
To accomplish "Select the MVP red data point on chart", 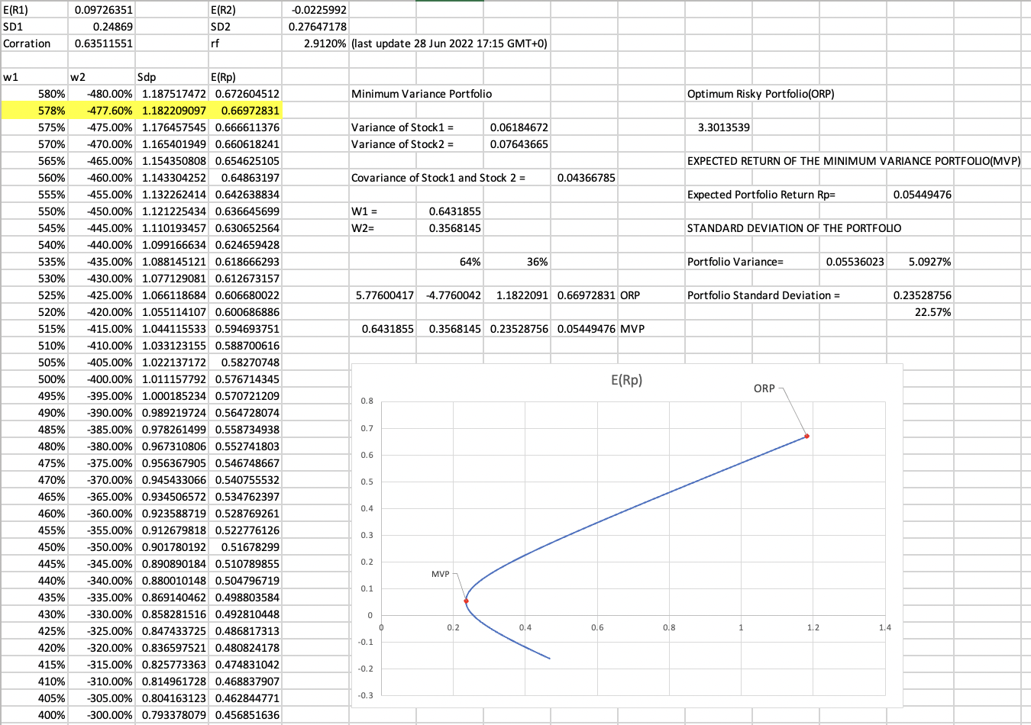I will point(466,601).
